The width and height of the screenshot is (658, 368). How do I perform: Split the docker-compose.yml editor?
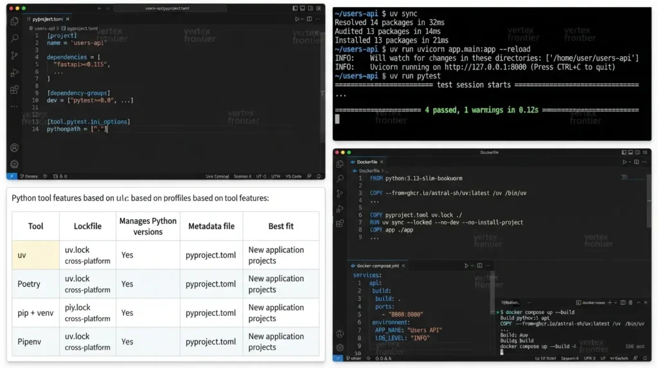[479, 266]
